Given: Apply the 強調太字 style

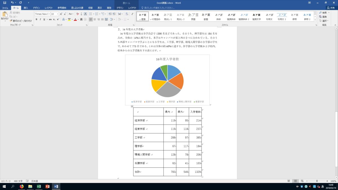Looking at the screenshot, I should pyautogui.click(x=256, y=17).
